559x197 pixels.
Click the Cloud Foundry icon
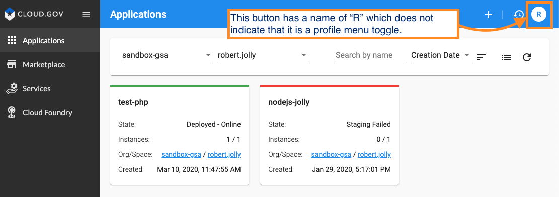pyautogui.click(x=12, y=112)
